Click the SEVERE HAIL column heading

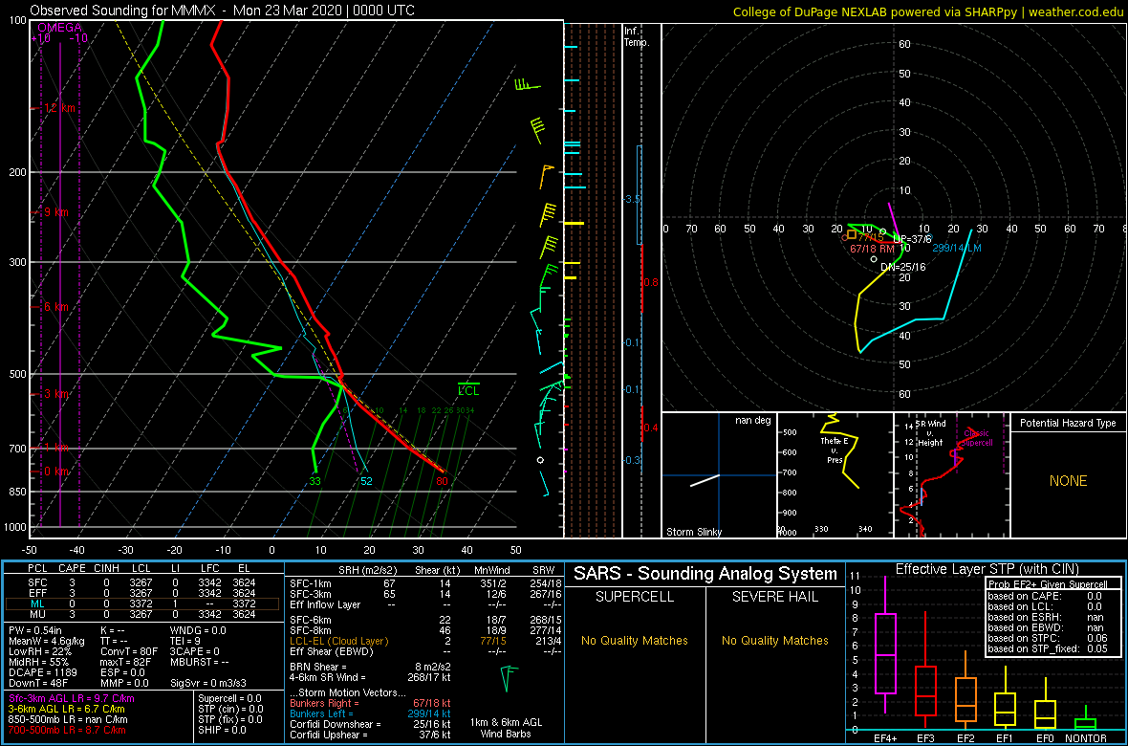pos(776,597)
